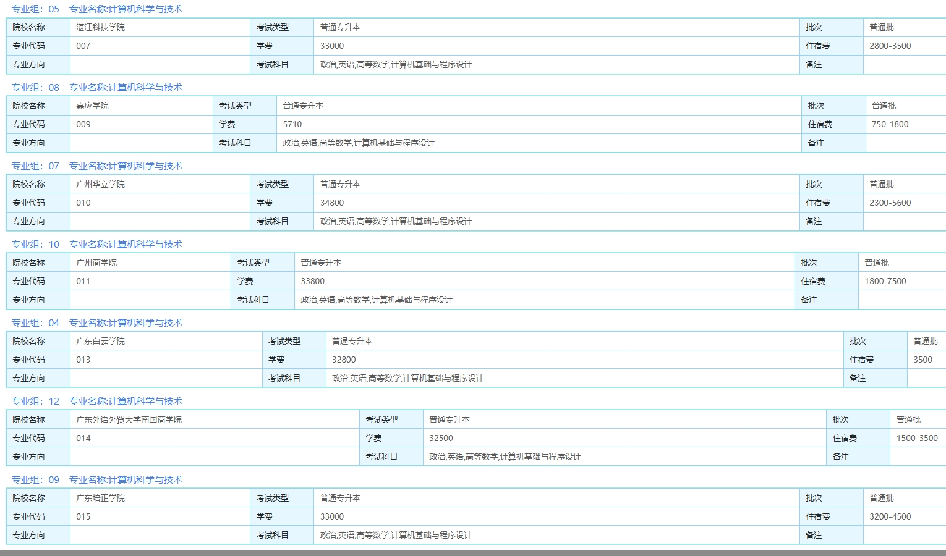Open the 专业组 04 heading link
This screenshot has width=946, height=556.
pos(97,323)
